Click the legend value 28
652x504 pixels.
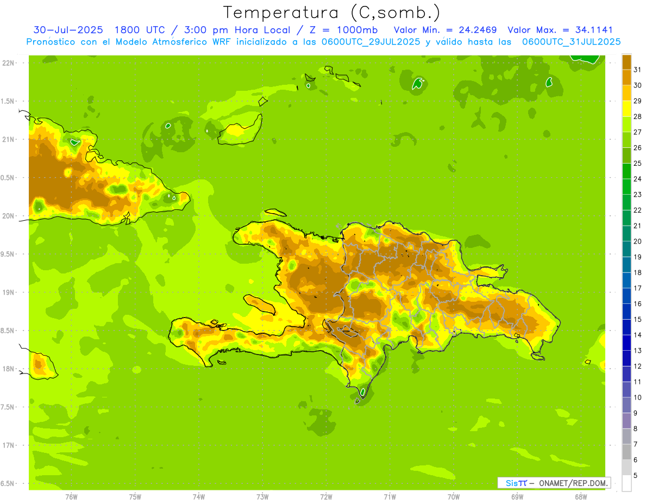point(637,116)
